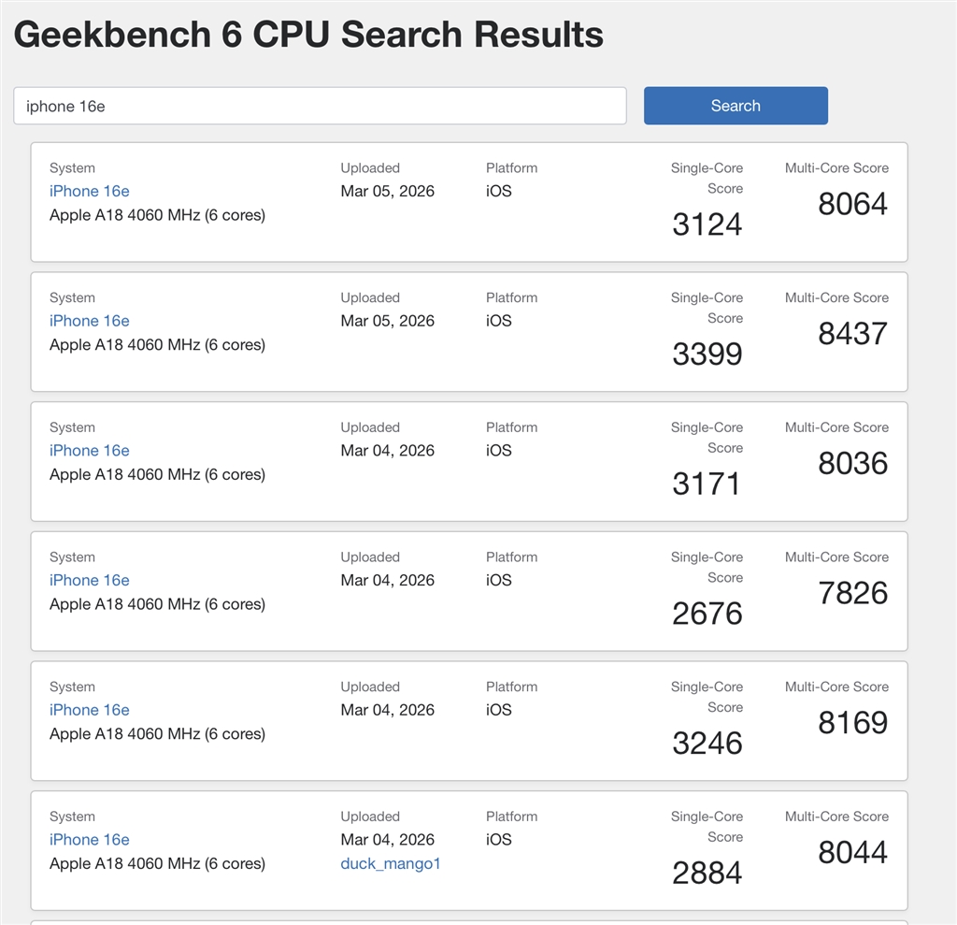Click the 8064 multi-core score value
The height and width of the screenshot is (925, 957).
coord(852,204)
